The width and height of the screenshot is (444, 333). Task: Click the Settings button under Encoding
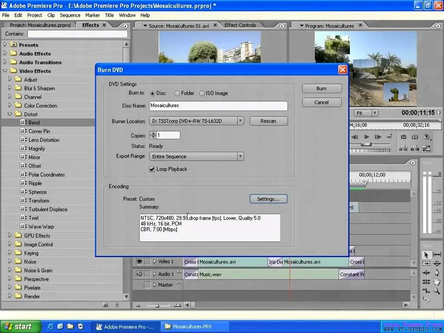(x=268, y=199)
